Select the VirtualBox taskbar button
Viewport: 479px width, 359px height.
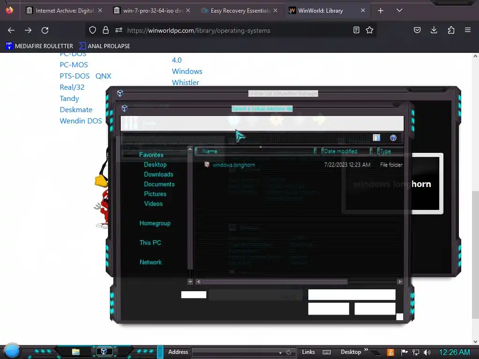click(x=104, y=352)
